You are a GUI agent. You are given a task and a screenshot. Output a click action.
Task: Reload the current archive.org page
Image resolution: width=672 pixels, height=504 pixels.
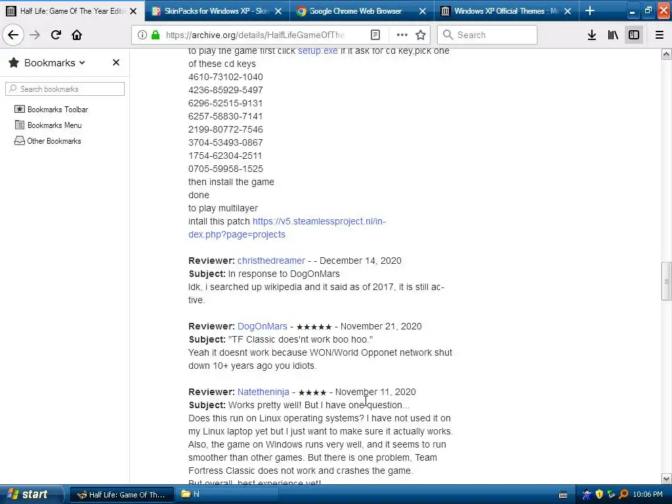56,35
